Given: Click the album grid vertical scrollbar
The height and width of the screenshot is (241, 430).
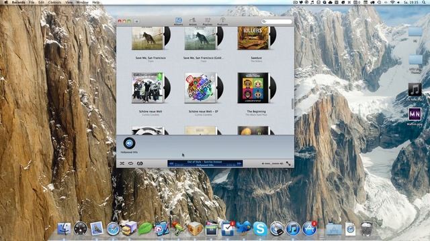Looking at the screenshot, I should 292,103.
